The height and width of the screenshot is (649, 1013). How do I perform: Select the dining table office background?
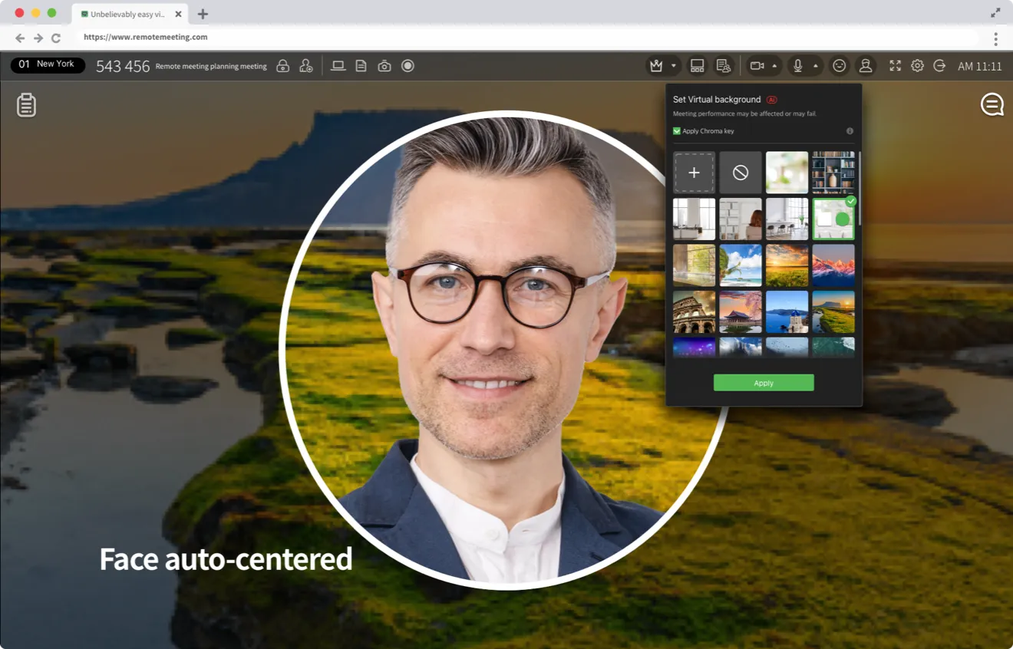click(x=787, y=219)
